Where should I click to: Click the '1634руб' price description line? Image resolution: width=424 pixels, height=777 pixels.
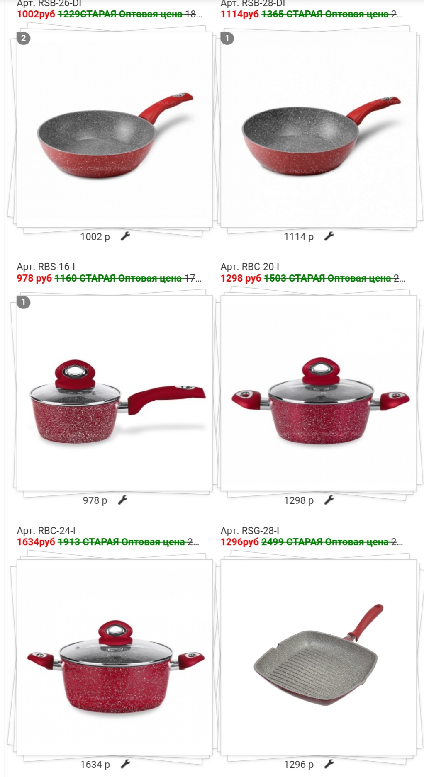click(108, 542)
